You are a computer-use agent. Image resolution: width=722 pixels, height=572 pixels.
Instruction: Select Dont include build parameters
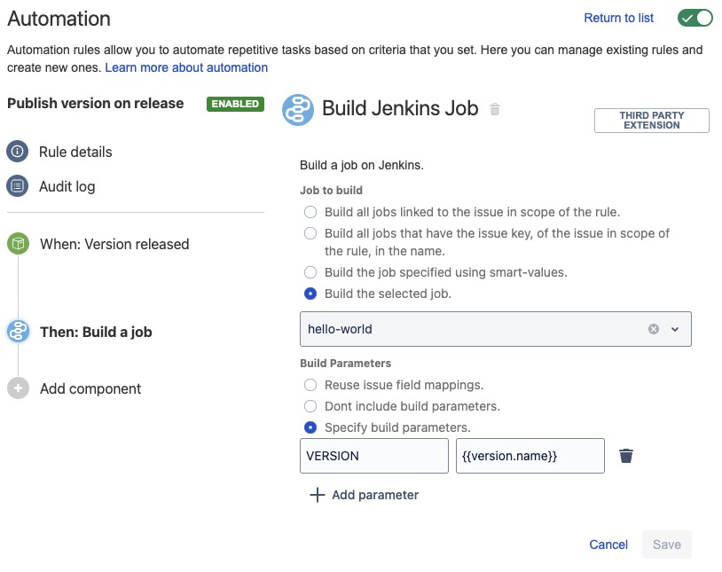point(310,405)
